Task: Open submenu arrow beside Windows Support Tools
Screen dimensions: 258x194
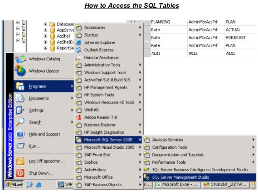Action: tap(140, 72)
